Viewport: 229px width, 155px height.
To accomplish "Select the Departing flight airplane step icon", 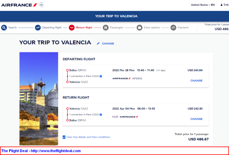I will (38, 27).
